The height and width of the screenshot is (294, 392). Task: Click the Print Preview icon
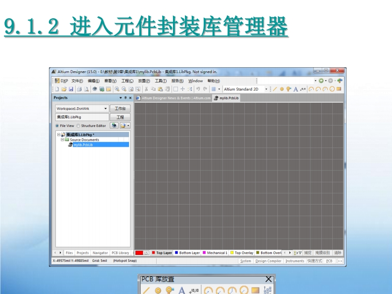(x=86, y=89)
